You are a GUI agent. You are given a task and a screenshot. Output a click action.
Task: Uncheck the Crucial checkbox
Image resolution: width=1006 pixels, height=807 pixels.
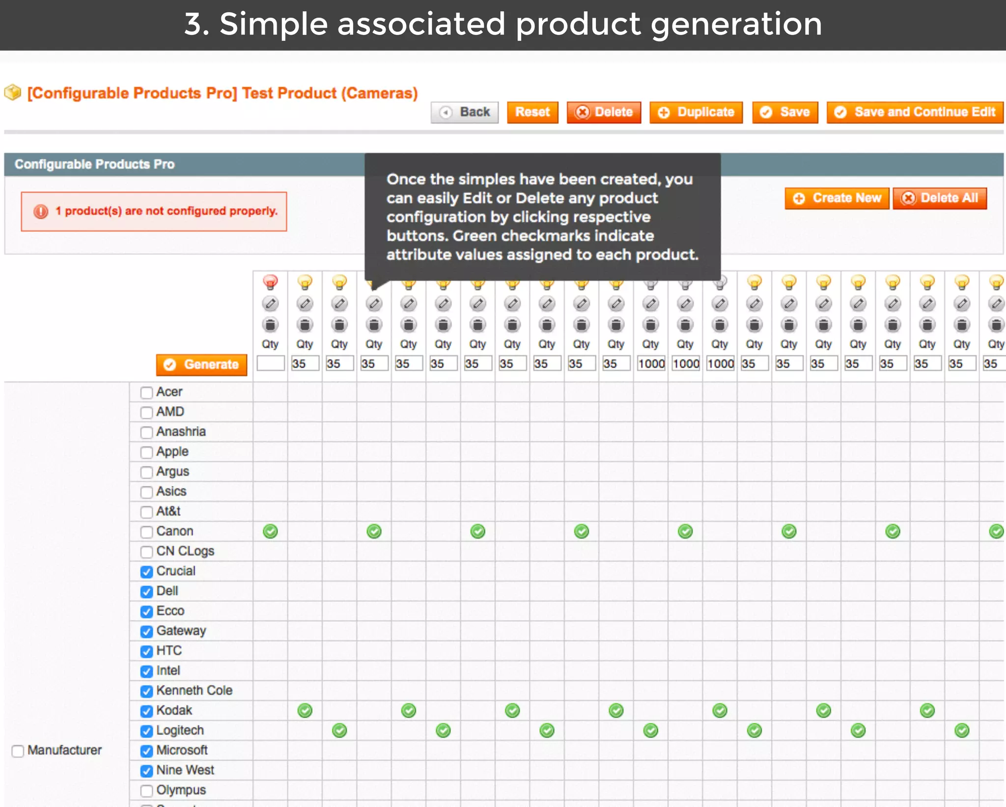tap(146, 572)
